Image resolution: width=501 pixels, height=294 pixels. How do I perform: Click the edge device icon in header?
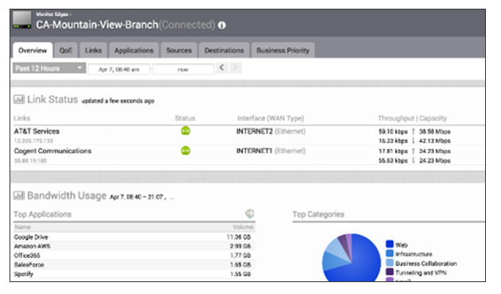pyautogui.click(x=21, y=20)
